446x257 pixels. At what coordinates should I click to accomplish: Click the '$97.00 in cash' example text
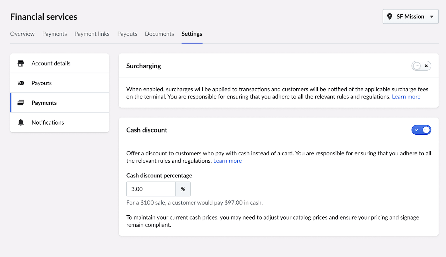244,202
